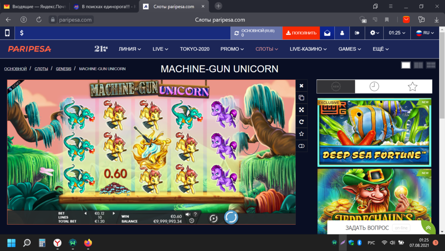The height and width of the screenshot is (251, 445).
Task: Click the Yandex home Я icon
Action: tap(24, 20)
